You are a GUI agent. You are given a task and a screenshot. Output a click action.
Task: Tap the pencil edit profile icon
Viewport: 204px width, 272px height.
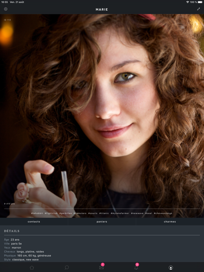(198, 9)
